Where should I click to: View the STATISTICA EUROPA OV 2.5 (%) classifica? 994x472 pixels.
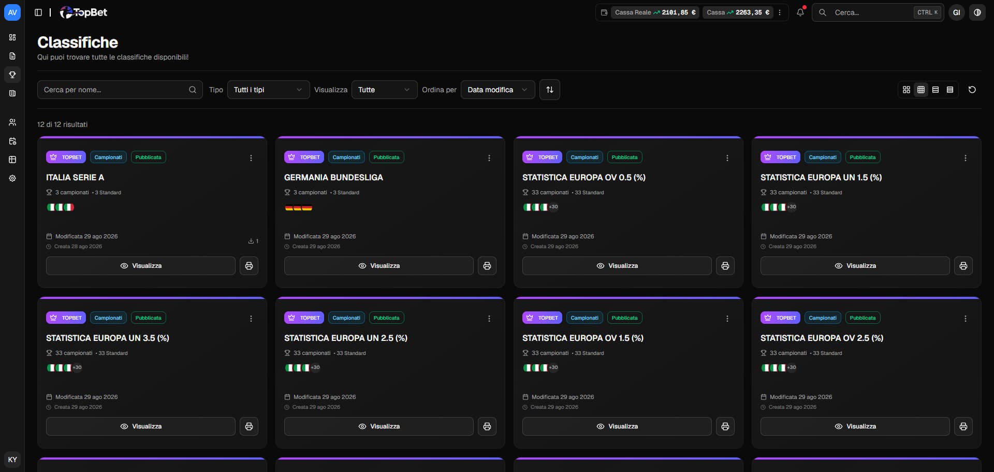855,426
